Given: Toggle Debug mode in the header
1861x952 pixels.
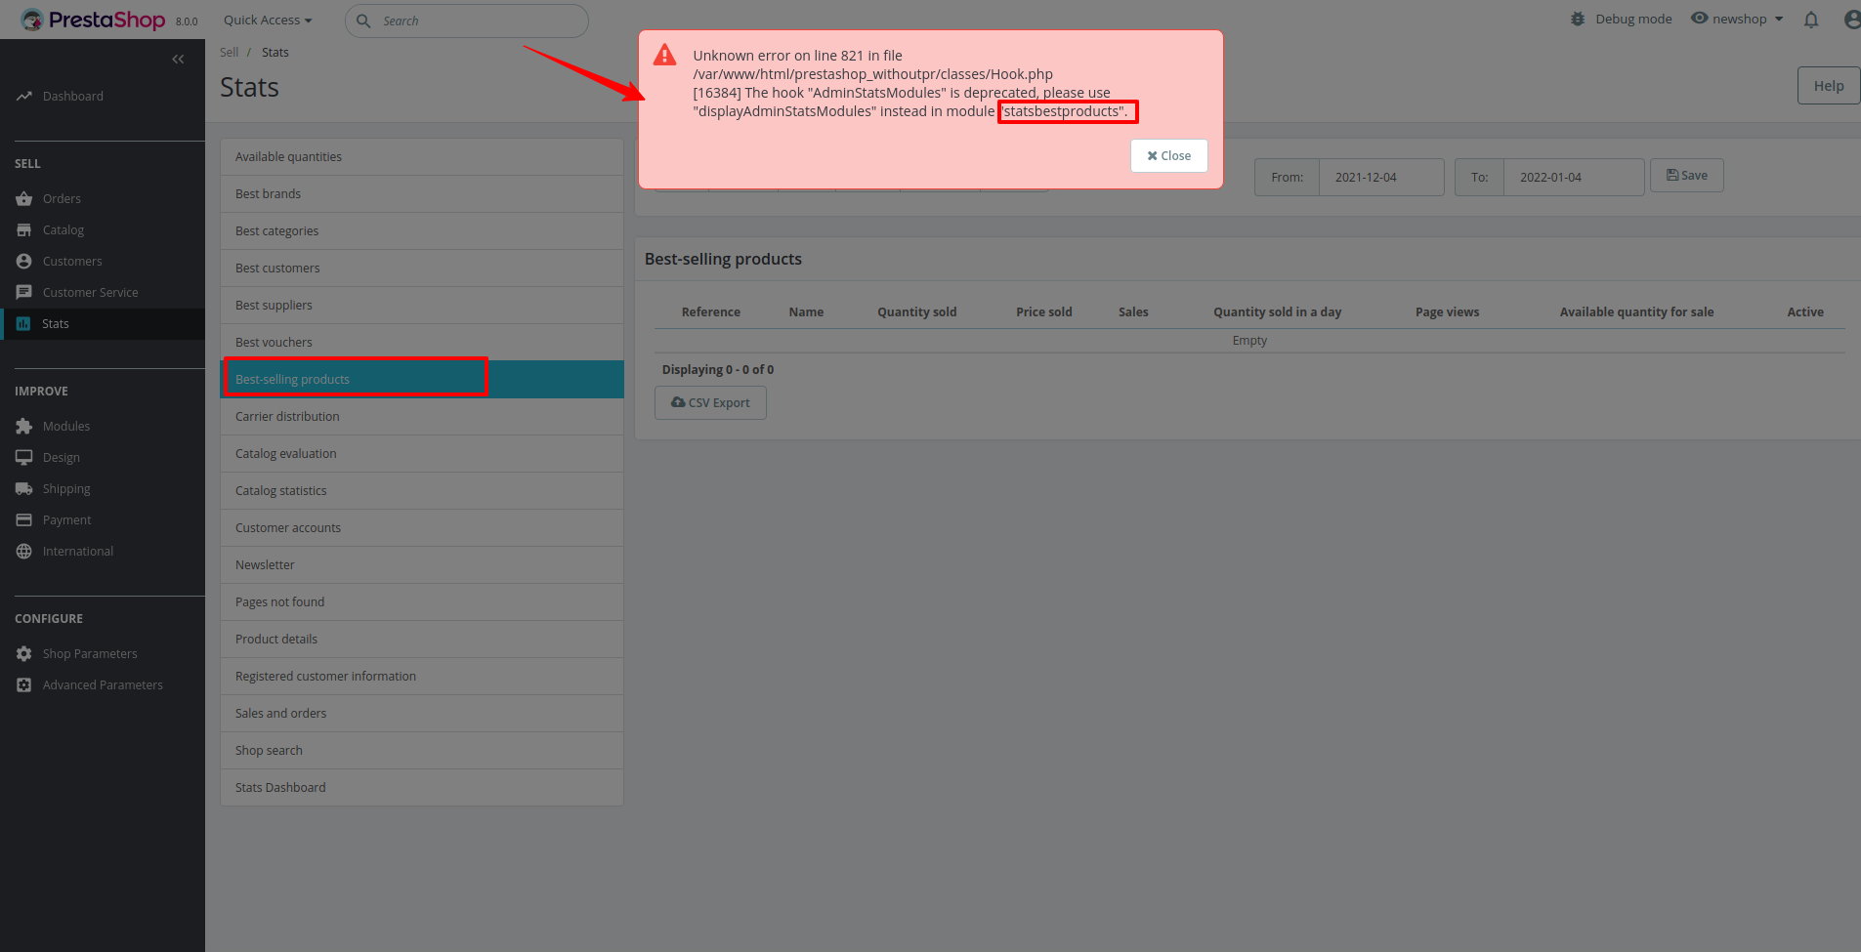Looking at the screenshot, I should click(1620, 18).
